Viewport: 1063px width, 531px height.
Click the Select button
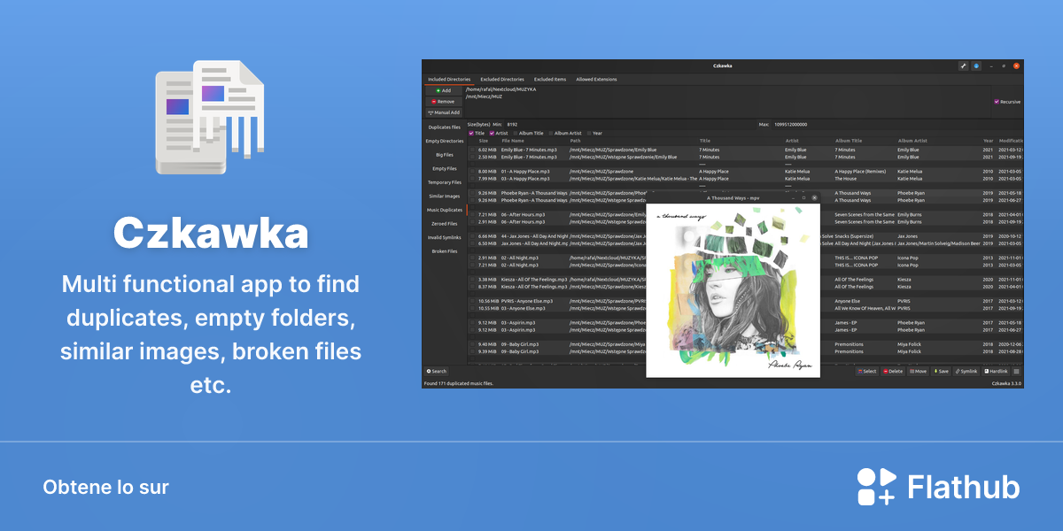867,372
